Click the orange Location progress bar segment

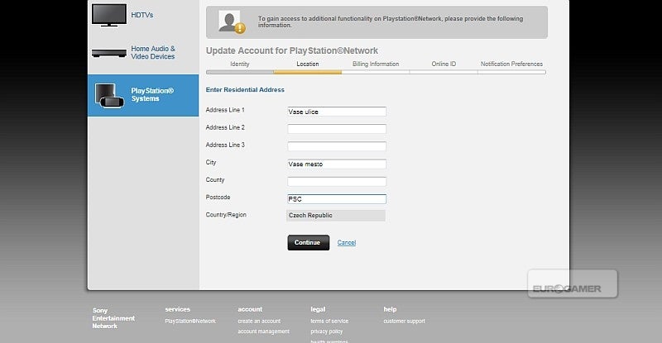tap(307, 72)
